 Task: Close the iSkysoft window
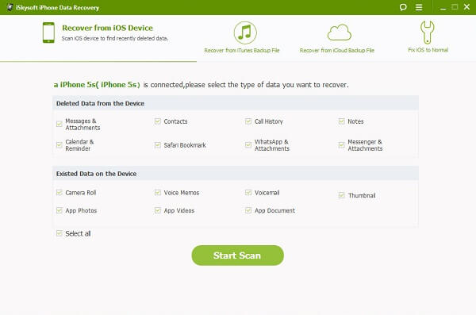466,7
